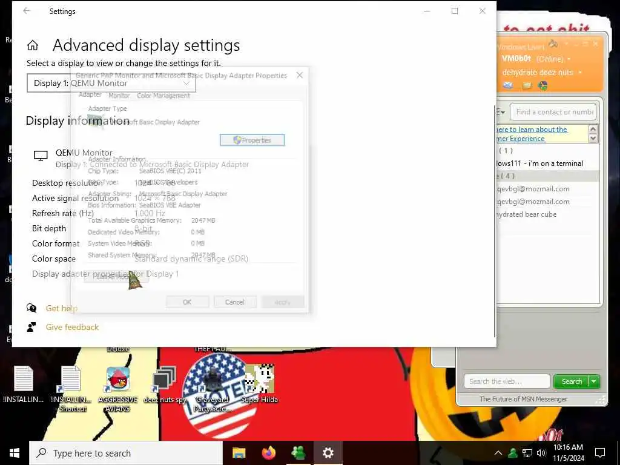The height and width of the screenshot is (465, 620).
Task: Click the Settings gear on the taskbar
Action: [x=328, y=453]
